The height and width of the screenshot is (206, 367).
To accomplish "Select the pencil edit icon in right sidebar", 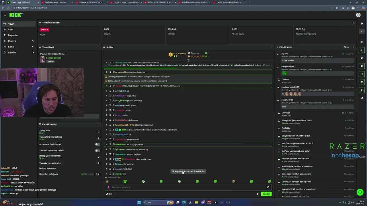I will coord(362,31).
